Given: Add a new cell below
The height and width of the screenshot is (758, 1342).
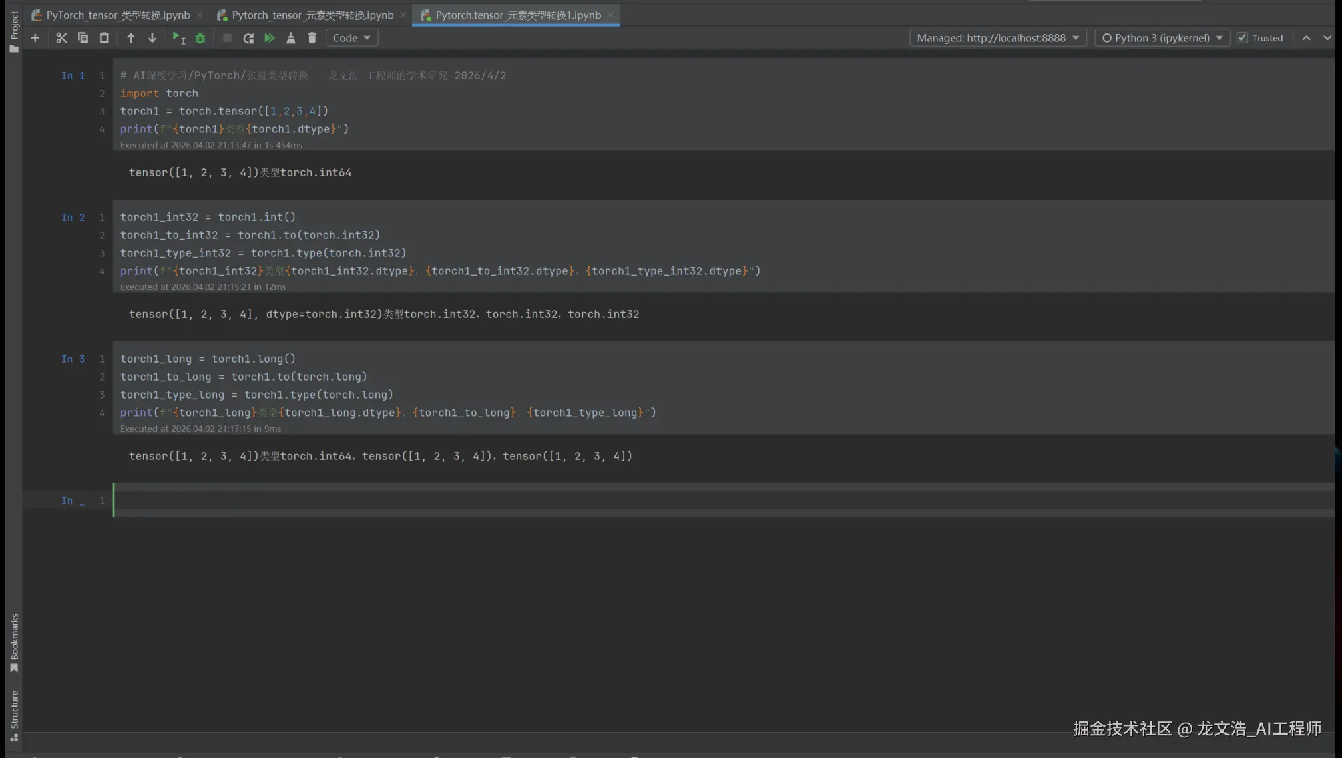Looking at the screenshot, I should tap(35, 38).
